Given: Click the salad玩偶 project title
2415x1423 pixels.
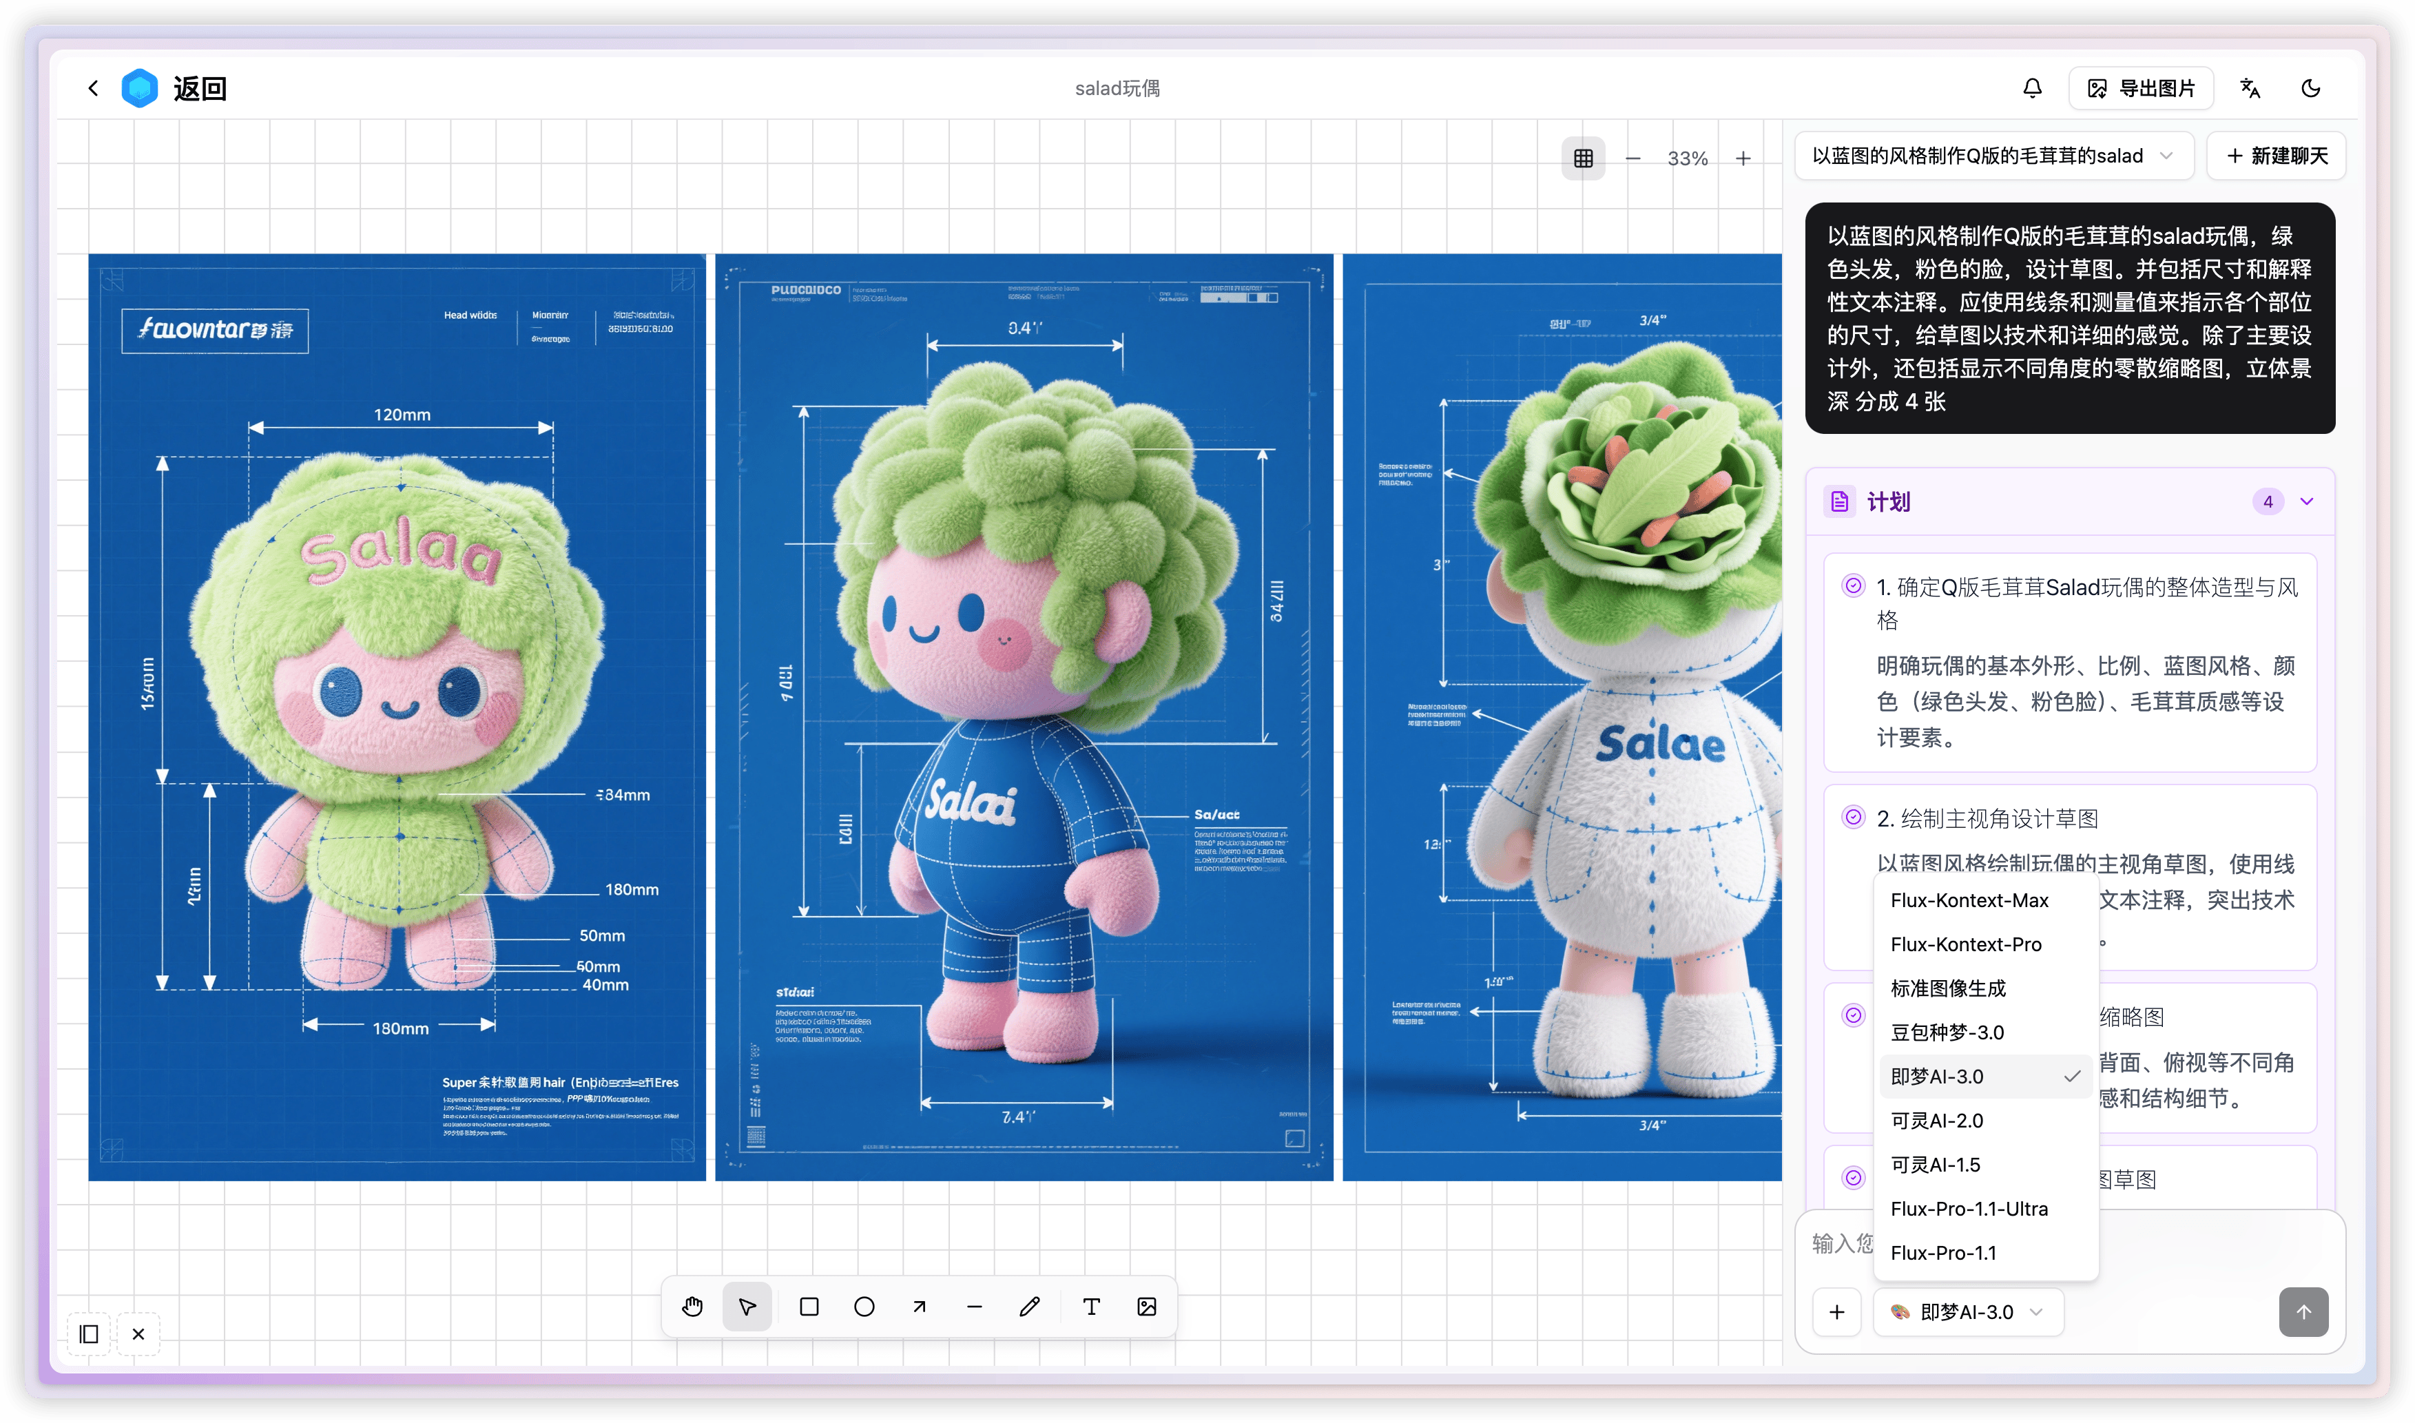Looking at the screenshot, I should click(x=1117, y=88).
